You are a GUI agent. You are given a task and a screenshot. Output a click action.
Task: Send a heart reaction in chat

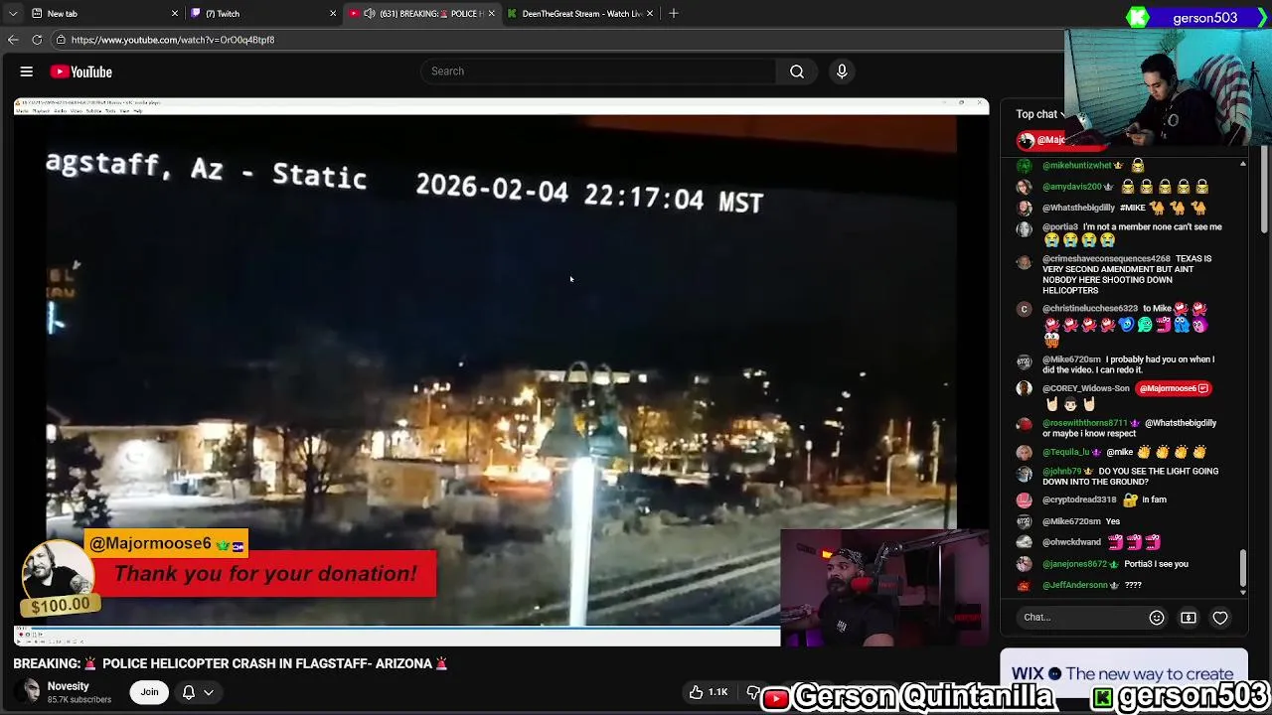point(1220,618)
